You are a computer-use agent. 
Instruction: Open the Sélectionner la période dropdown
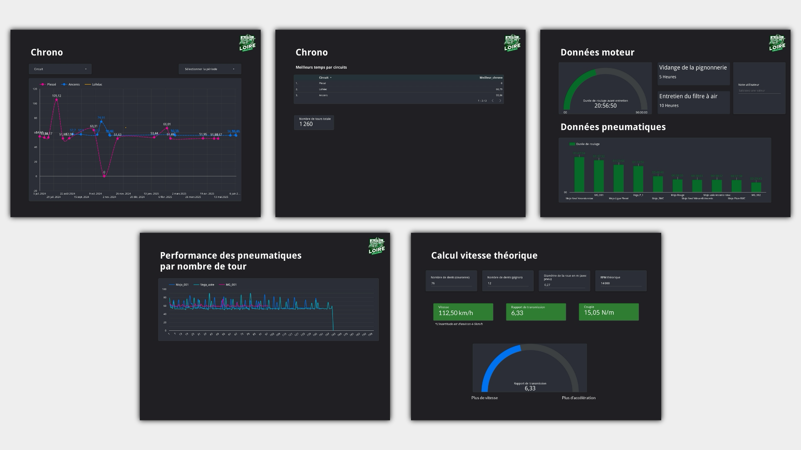coord(210,69)
